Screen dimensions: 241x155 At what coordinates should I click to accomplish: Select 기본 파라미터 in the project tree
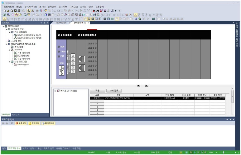[x=23, y=53]
